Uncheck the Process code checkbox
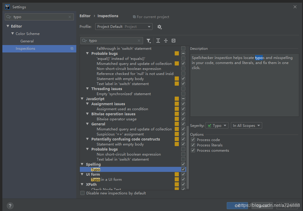 (x=193, y=140)
